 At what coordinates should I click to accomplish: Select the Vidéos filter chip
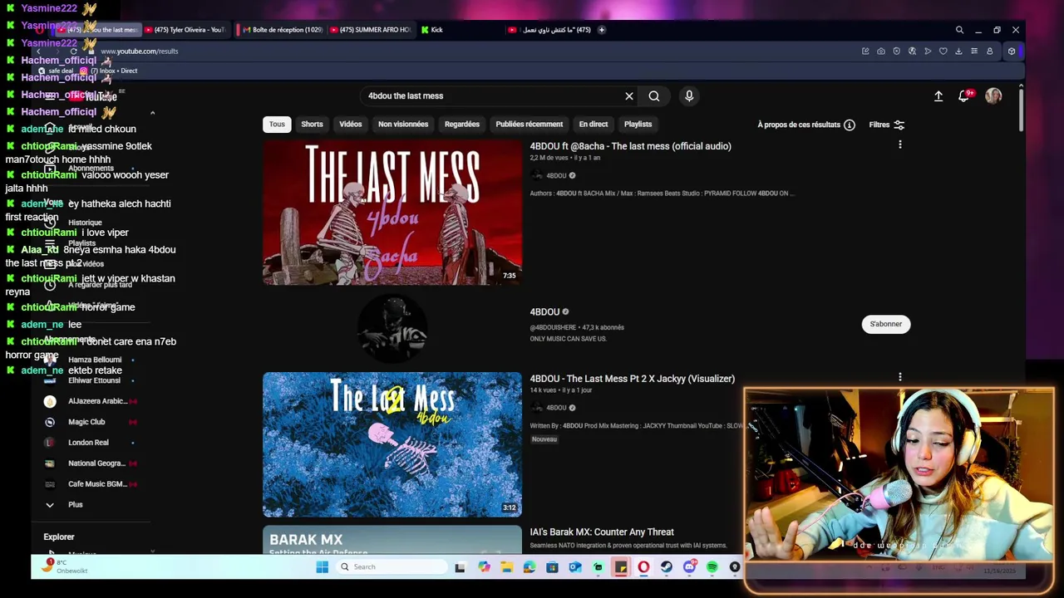351,124
